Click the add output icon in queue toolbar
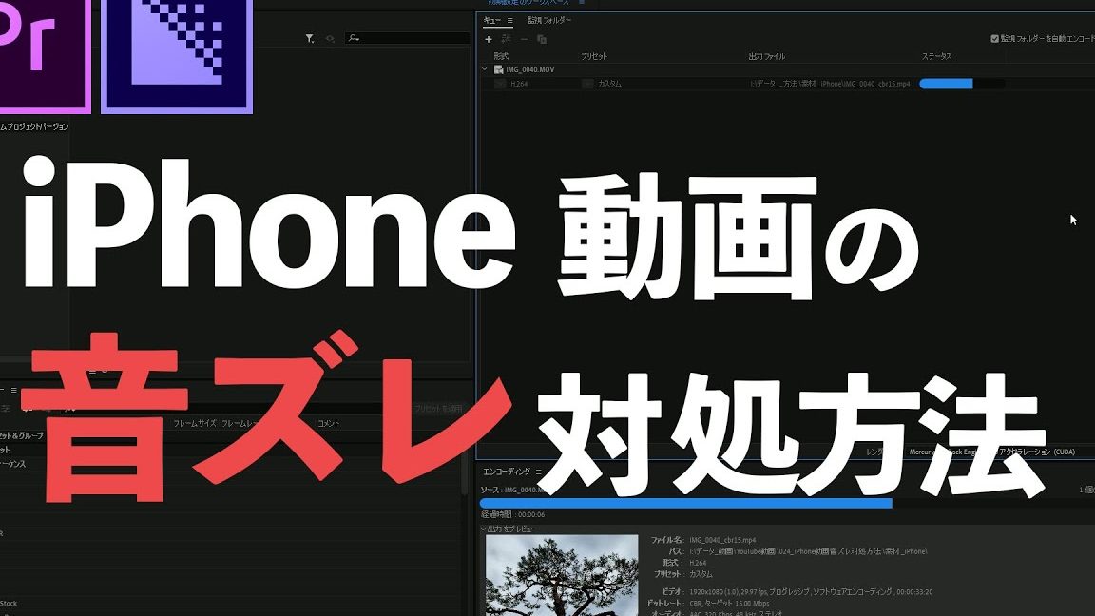Viewport: 1095px width, 616px height. point(507,39)
